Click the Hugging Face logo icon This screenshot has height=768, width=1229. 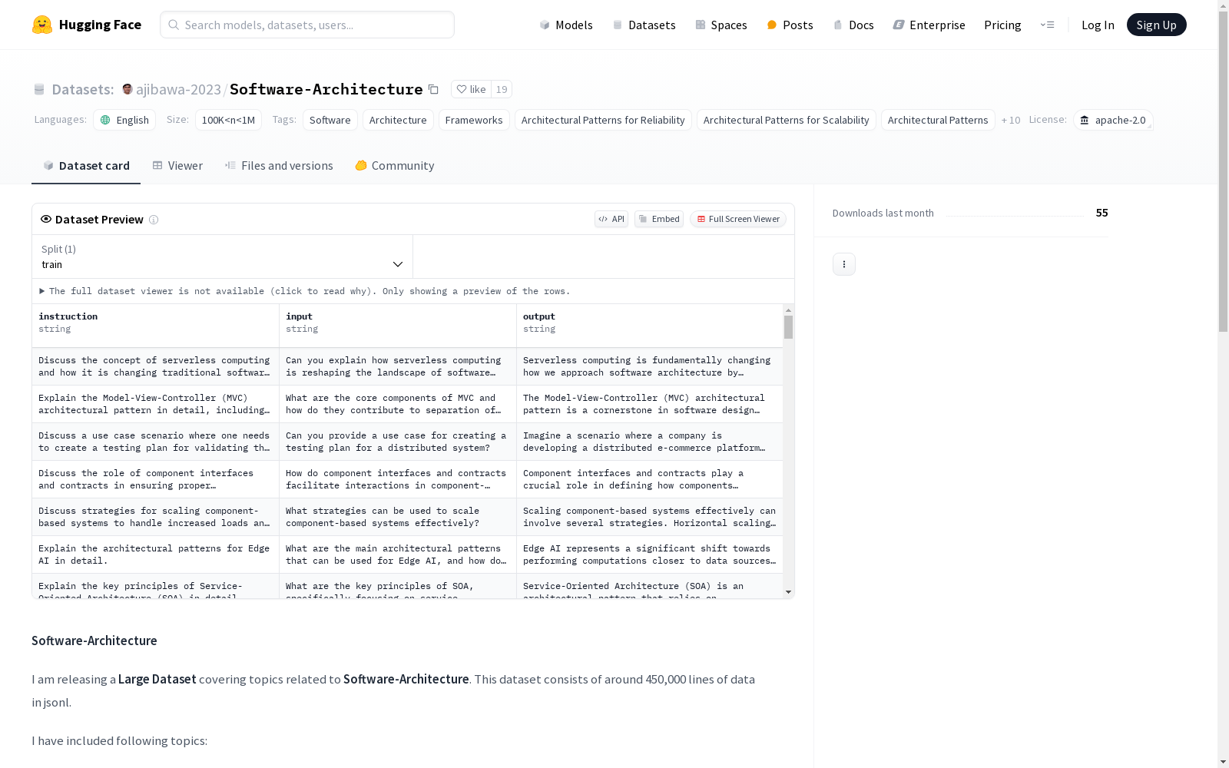pyautogui.click(x=42, y=25)
